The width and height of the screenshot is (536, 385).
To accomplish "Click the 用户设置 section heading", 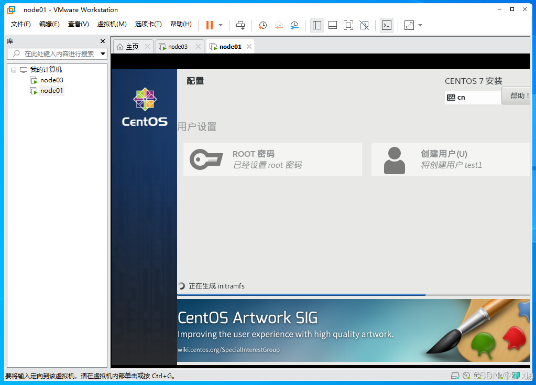I will tap(197, 126).
